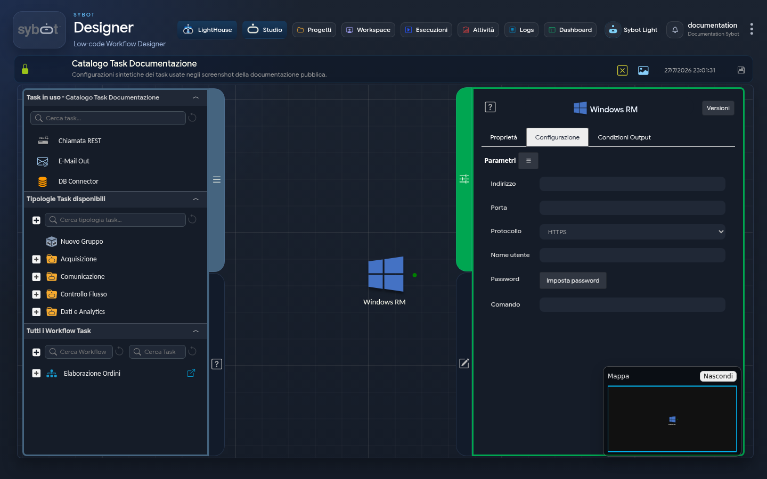767x479 pixels.
Task: Click the help icon in Windows RM panel
Action: point(490,107)
